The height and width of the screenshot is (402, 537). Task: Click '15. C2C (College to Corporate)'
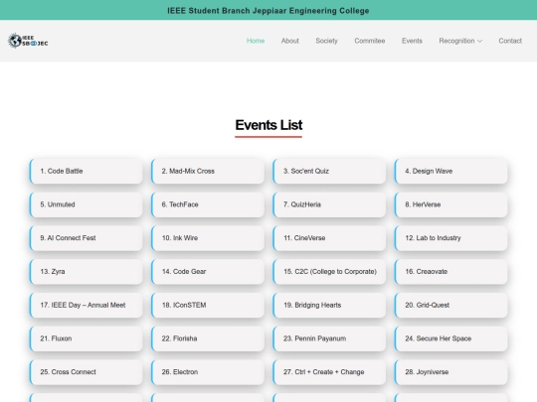[329, 271]
